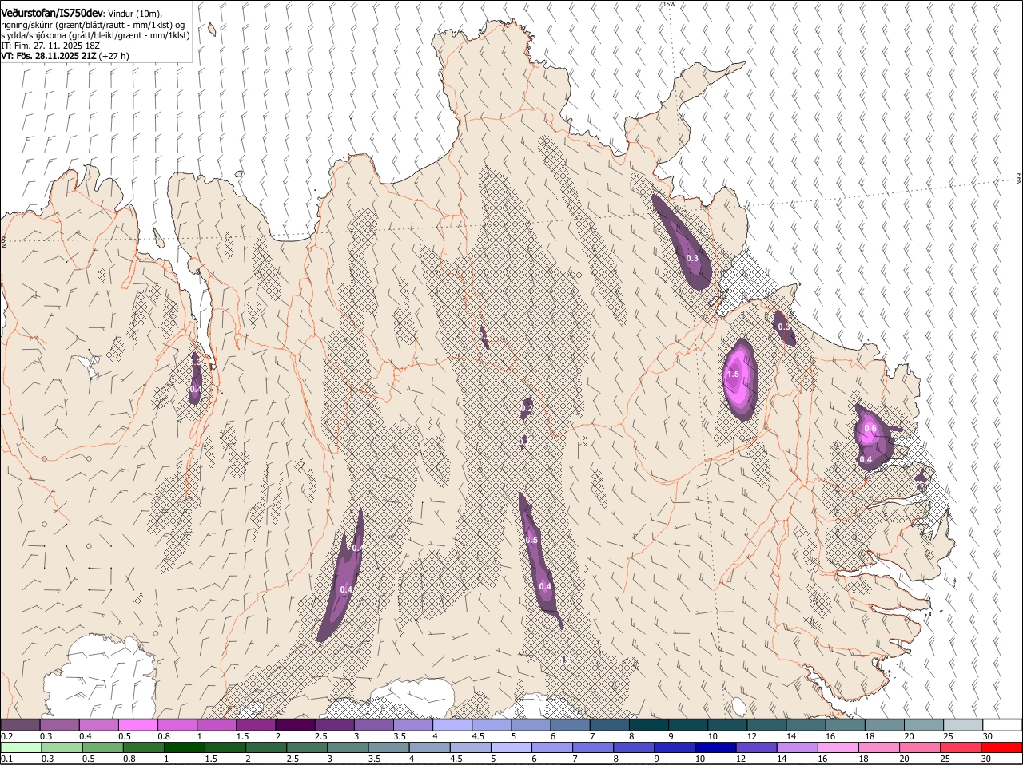
Task: Click the 'slydda/snjókoma (grátt/bleikt/grænt' description line
Action: 95,35
